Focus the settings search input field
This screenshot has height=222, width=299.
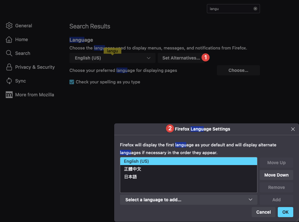click(x=230, y=9)
